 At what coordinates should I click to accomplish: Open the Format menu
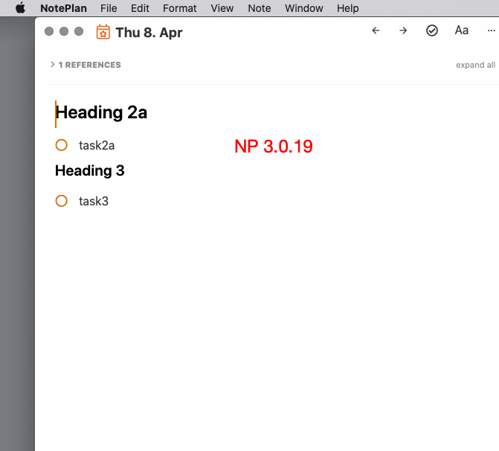(179, 8)
